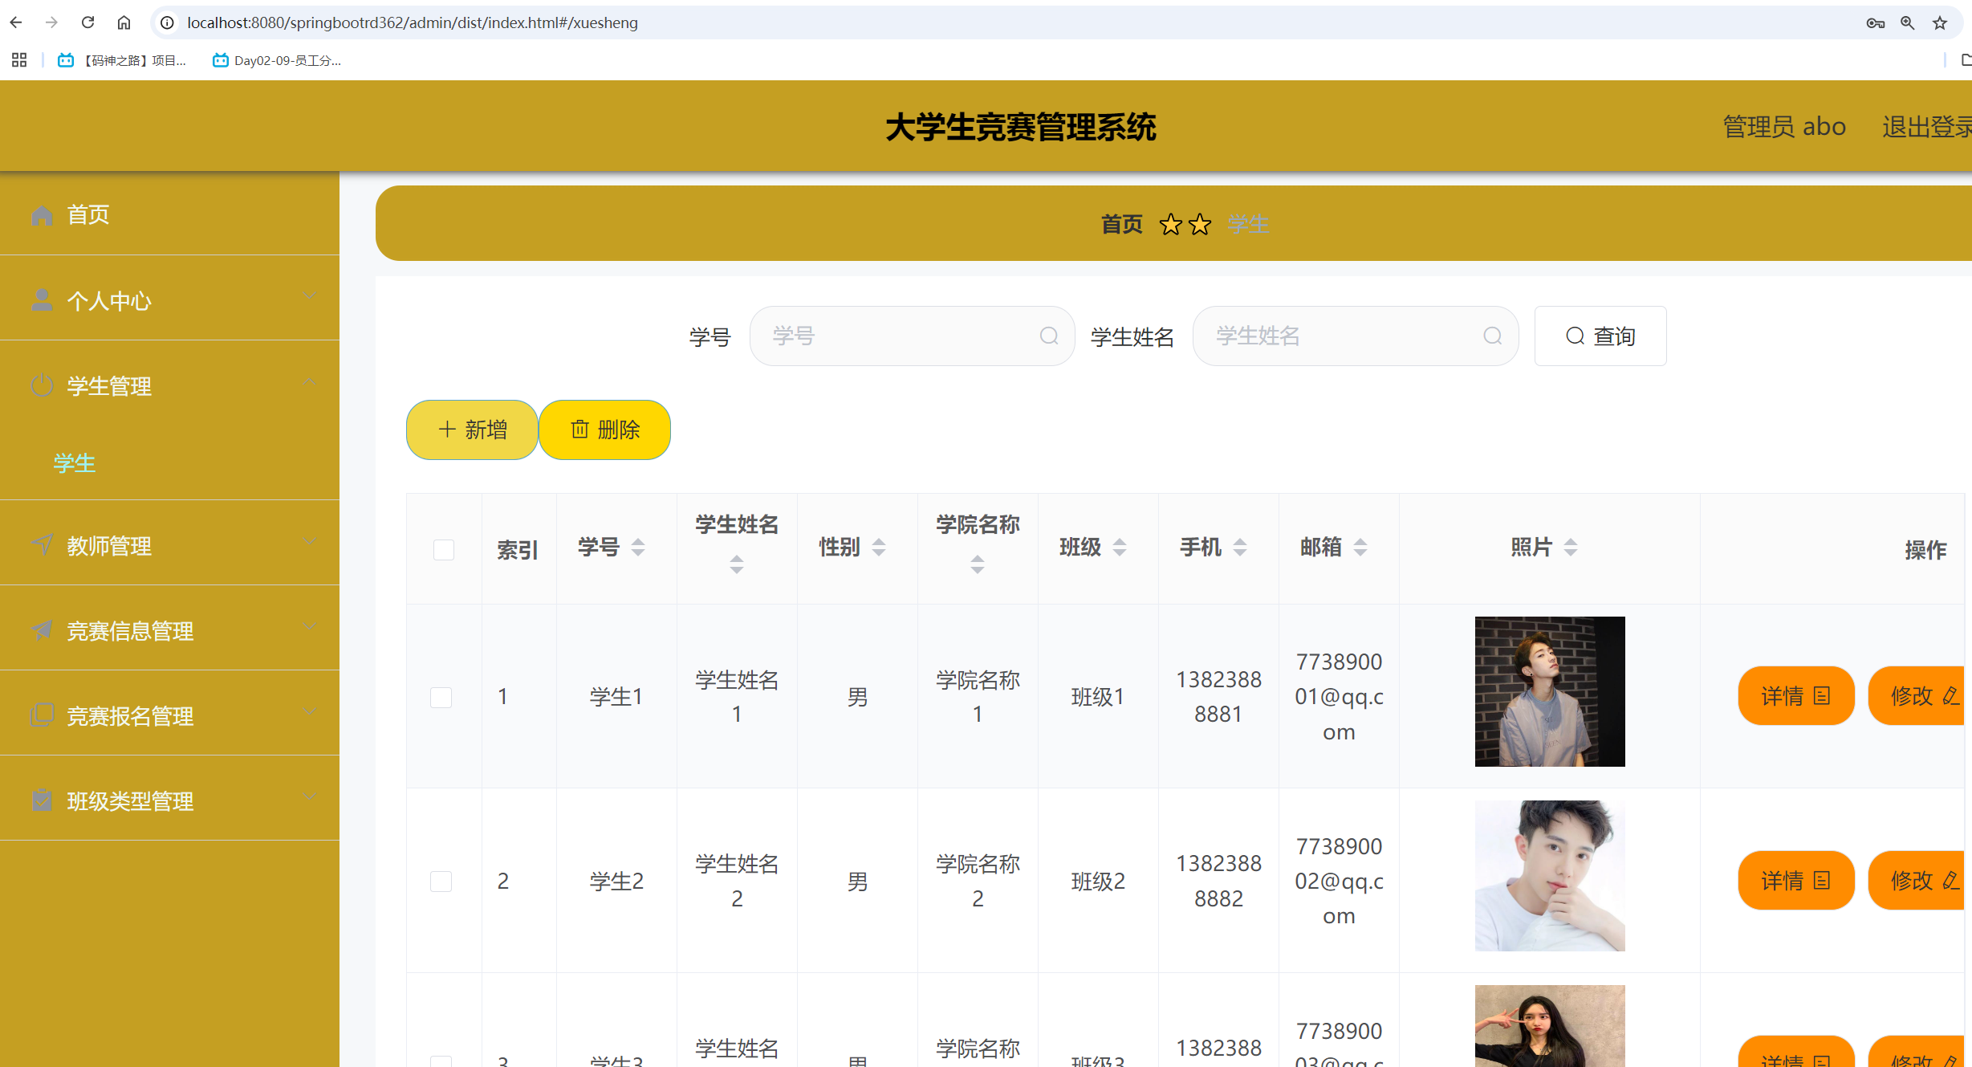Toggle the select-all checkbox in table header
This screenshot has width=1972, height=1067.
click(x=444, y=550)
